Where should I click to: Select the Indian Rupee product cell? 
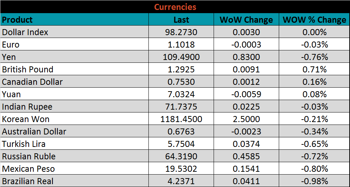pyautogui.click(x=27, y=107)
